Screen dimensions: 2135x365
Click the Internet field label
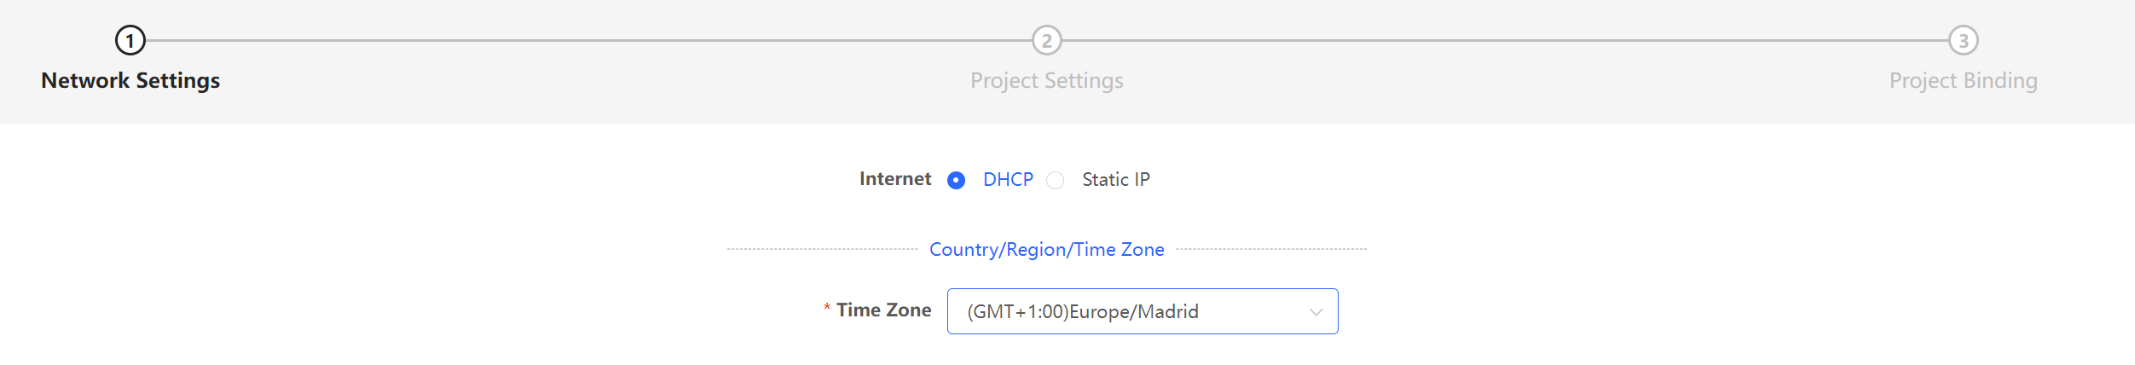pyautogui.click(x=895, y=179)
